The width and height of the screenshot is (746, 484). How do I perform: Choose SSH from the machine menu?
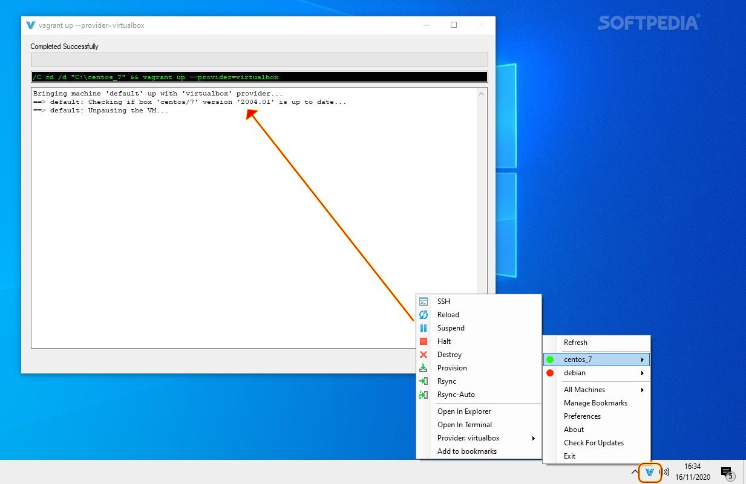(479, 302)
